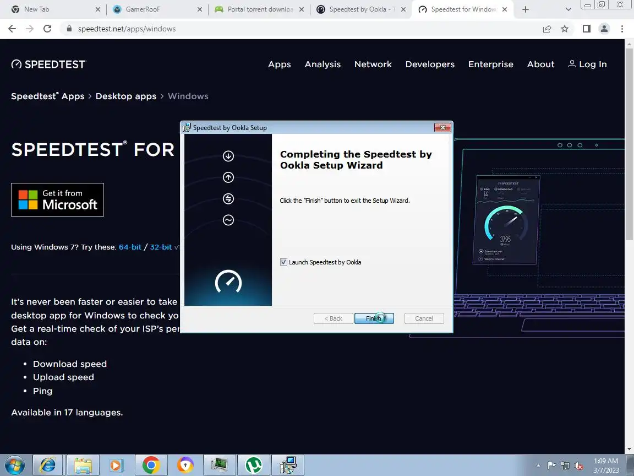Open the tab search dropdown arrow
Image resolution: width=634 pixels, height=476 pixels.
(568, 9)
